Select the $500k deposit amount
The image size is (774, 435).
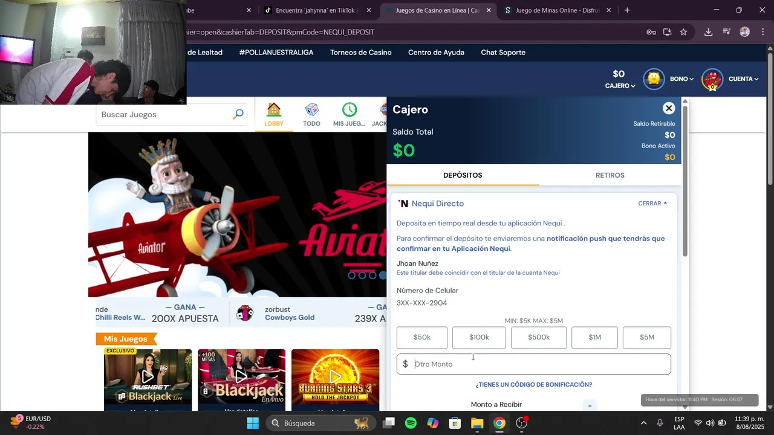click(x=539, y=338)
